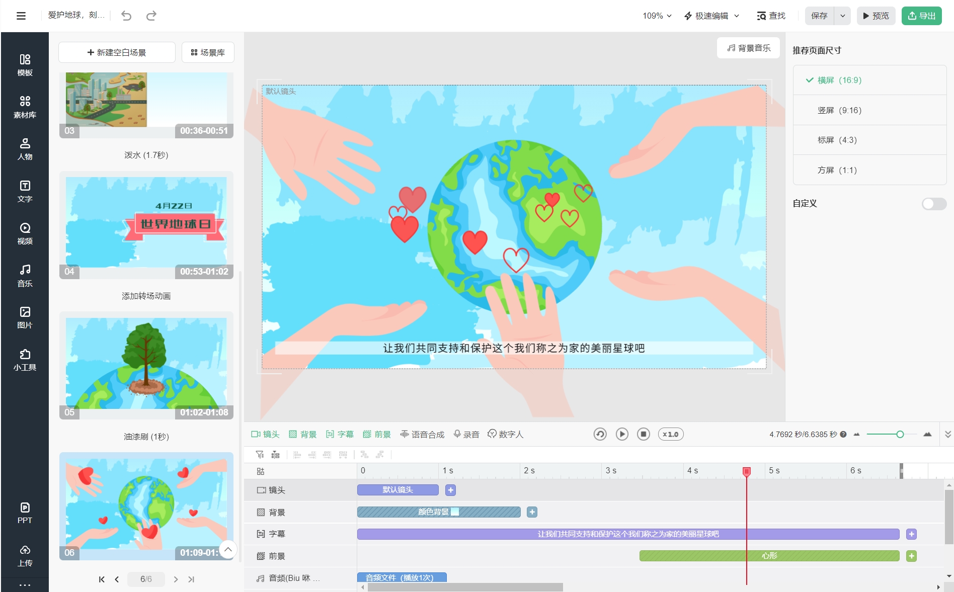Open the 文字 text panel
The width and height of the screenshot is (954, 592).
point(25,192)
